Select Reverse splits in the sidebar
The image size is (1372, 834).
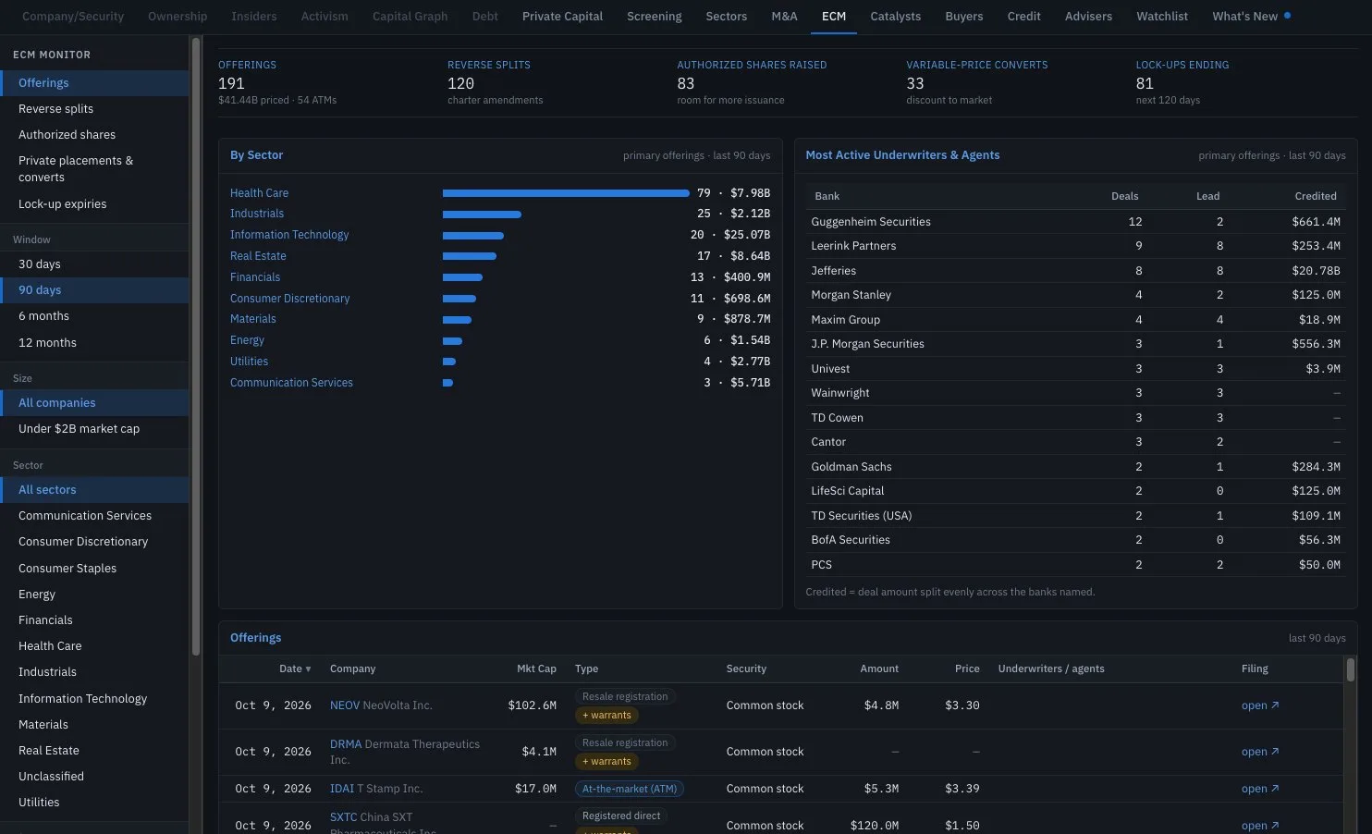(x=94, y=109)
